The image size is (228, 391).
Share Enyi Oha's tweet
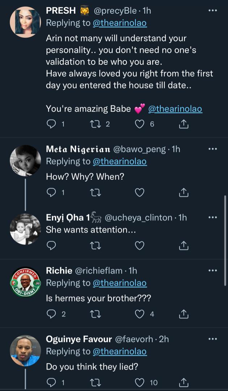(184, 246)
